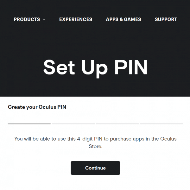Click the Create your Oculus PIN label
Image resolution: width=190 pixels, height=190 pixels.
37,107
